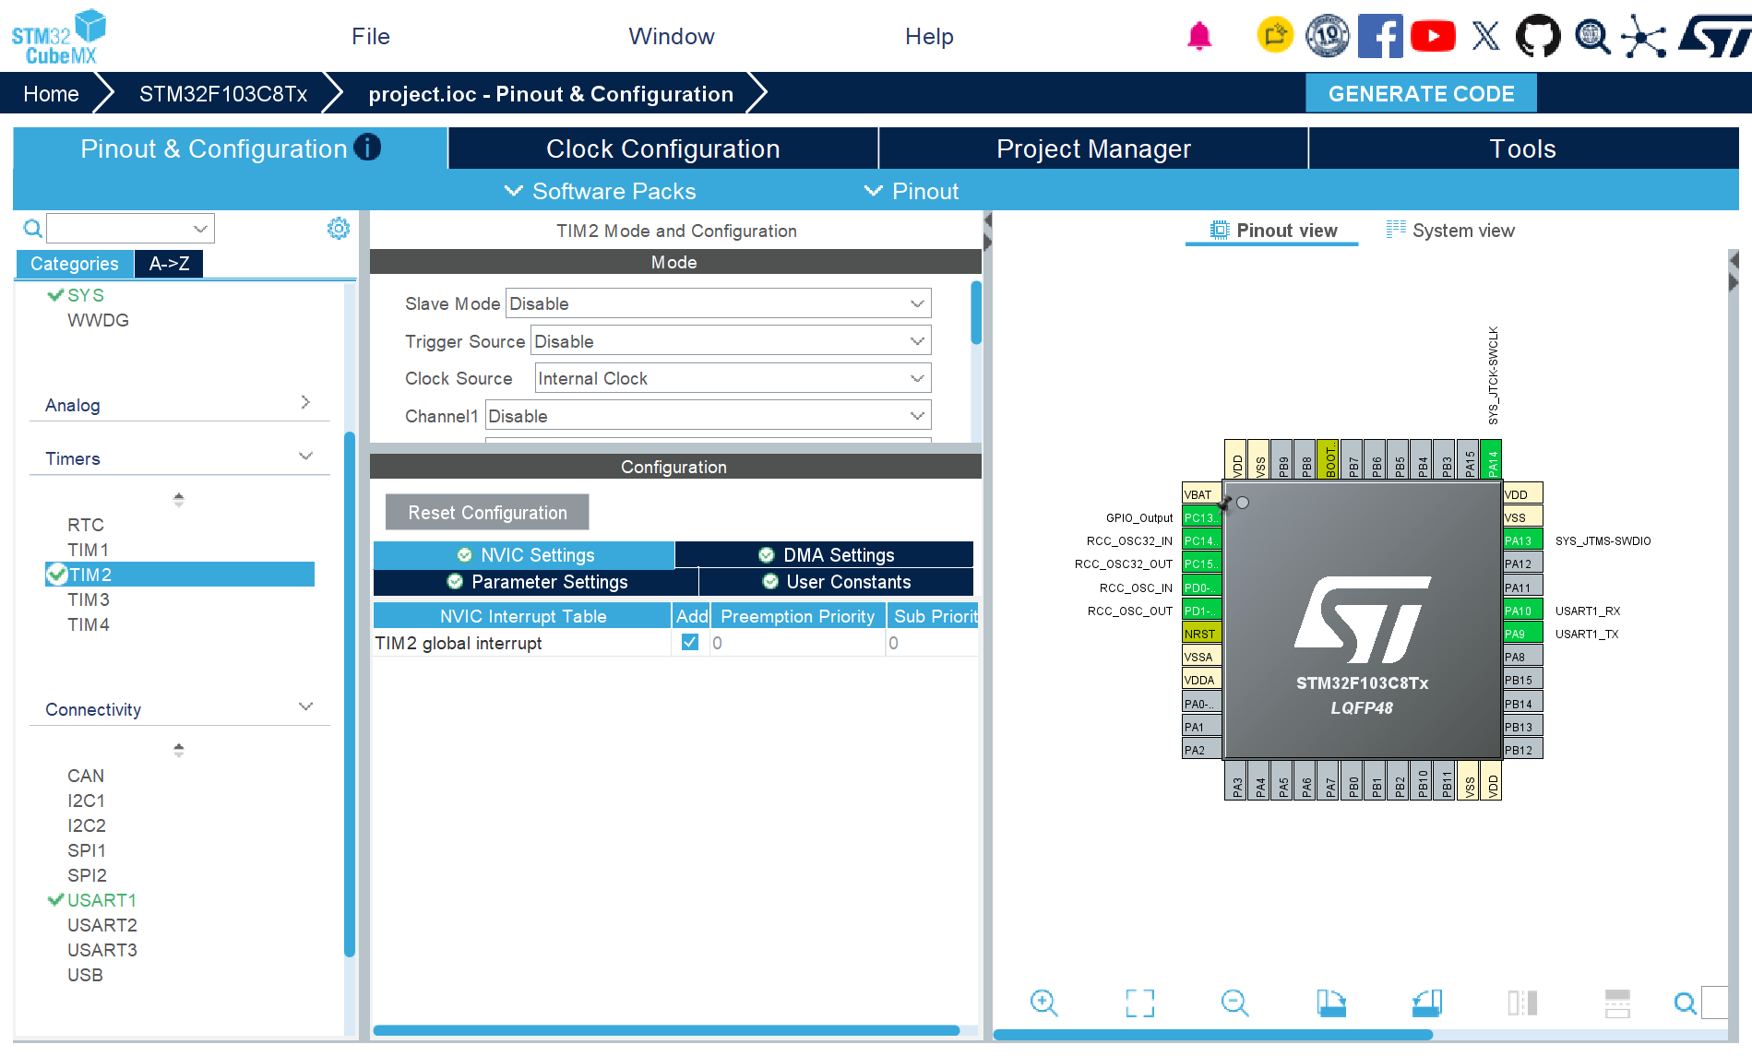Open the Trigger Source dropdown
Image resolution: width=1752 pixels, height=1056 pixels.
731,341
